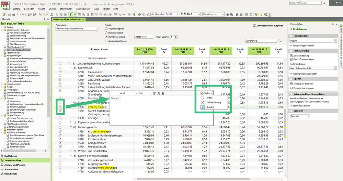Open the Status dropdown in the note editor

point(206,93)
